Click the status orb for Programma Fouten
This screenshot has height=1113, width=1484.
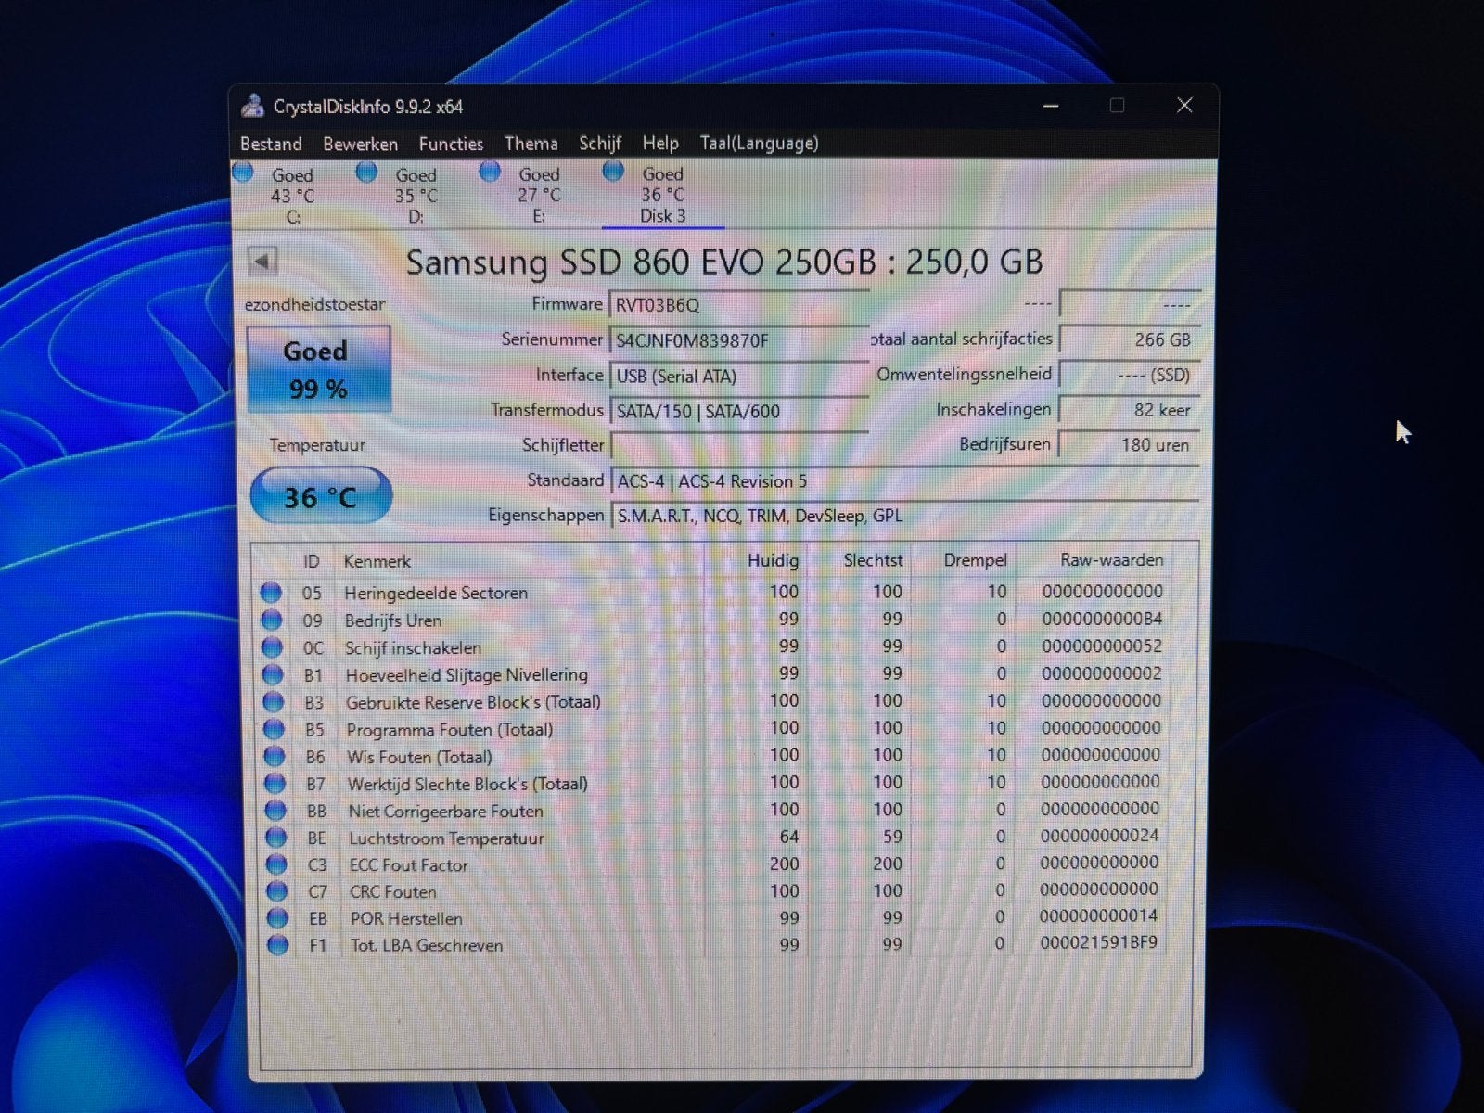[274, 729]
